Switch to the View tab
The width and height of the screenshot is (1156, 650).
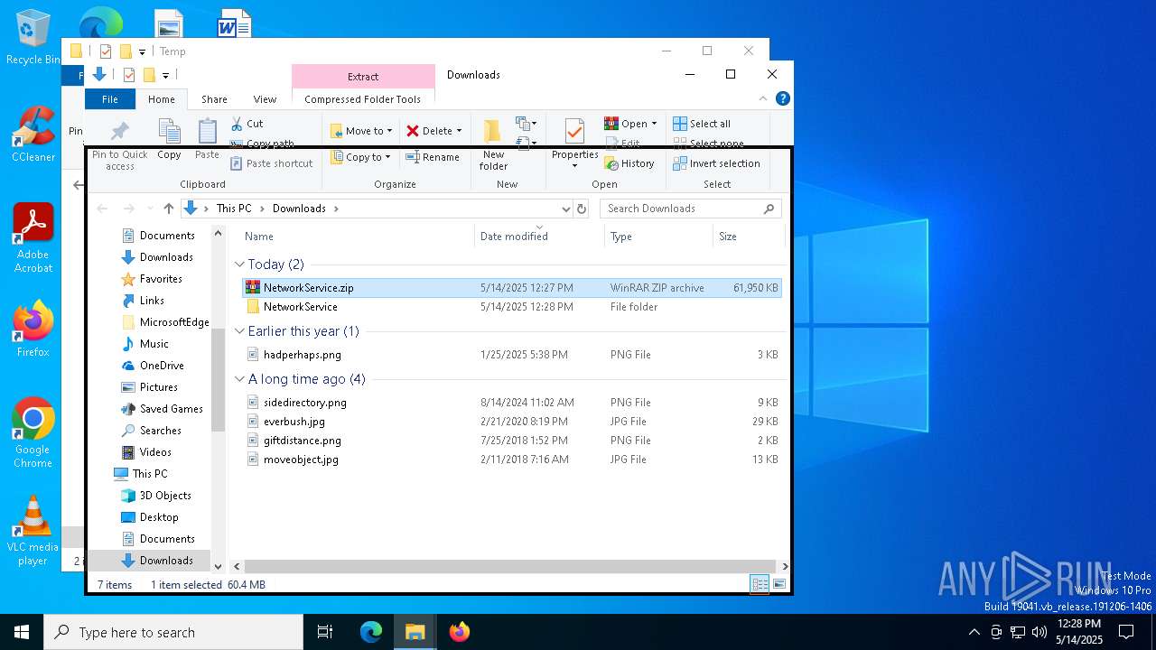point(265,99)
